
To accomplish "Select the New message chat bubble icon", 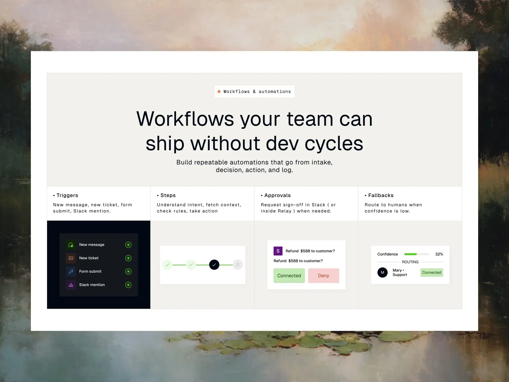I will [x=71, y=244].
